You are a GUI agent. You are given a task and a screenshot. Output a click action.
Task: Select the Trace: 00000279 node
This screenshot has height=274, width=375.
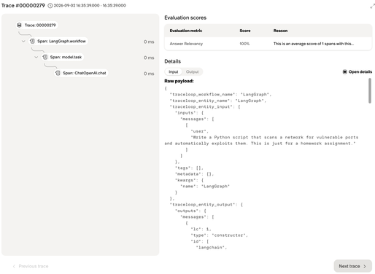pyautogui.click(x=37, y=25)
